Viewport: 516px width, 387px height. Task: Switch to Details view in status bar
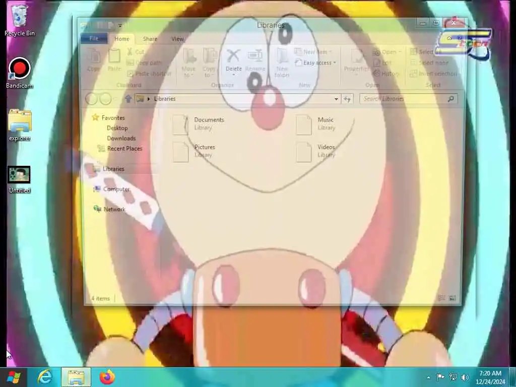coord(441,298)
